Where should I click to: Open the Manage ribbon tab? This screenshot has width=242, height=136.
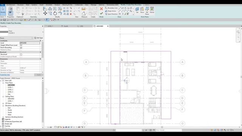93,5
